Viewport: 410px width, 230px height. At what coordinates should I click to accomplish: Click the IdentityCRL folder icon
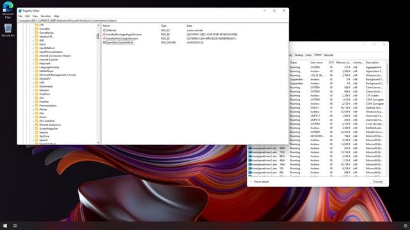pos(37,36)
